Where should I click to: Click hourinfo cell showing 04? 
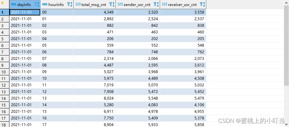click(x=57, y=39)
